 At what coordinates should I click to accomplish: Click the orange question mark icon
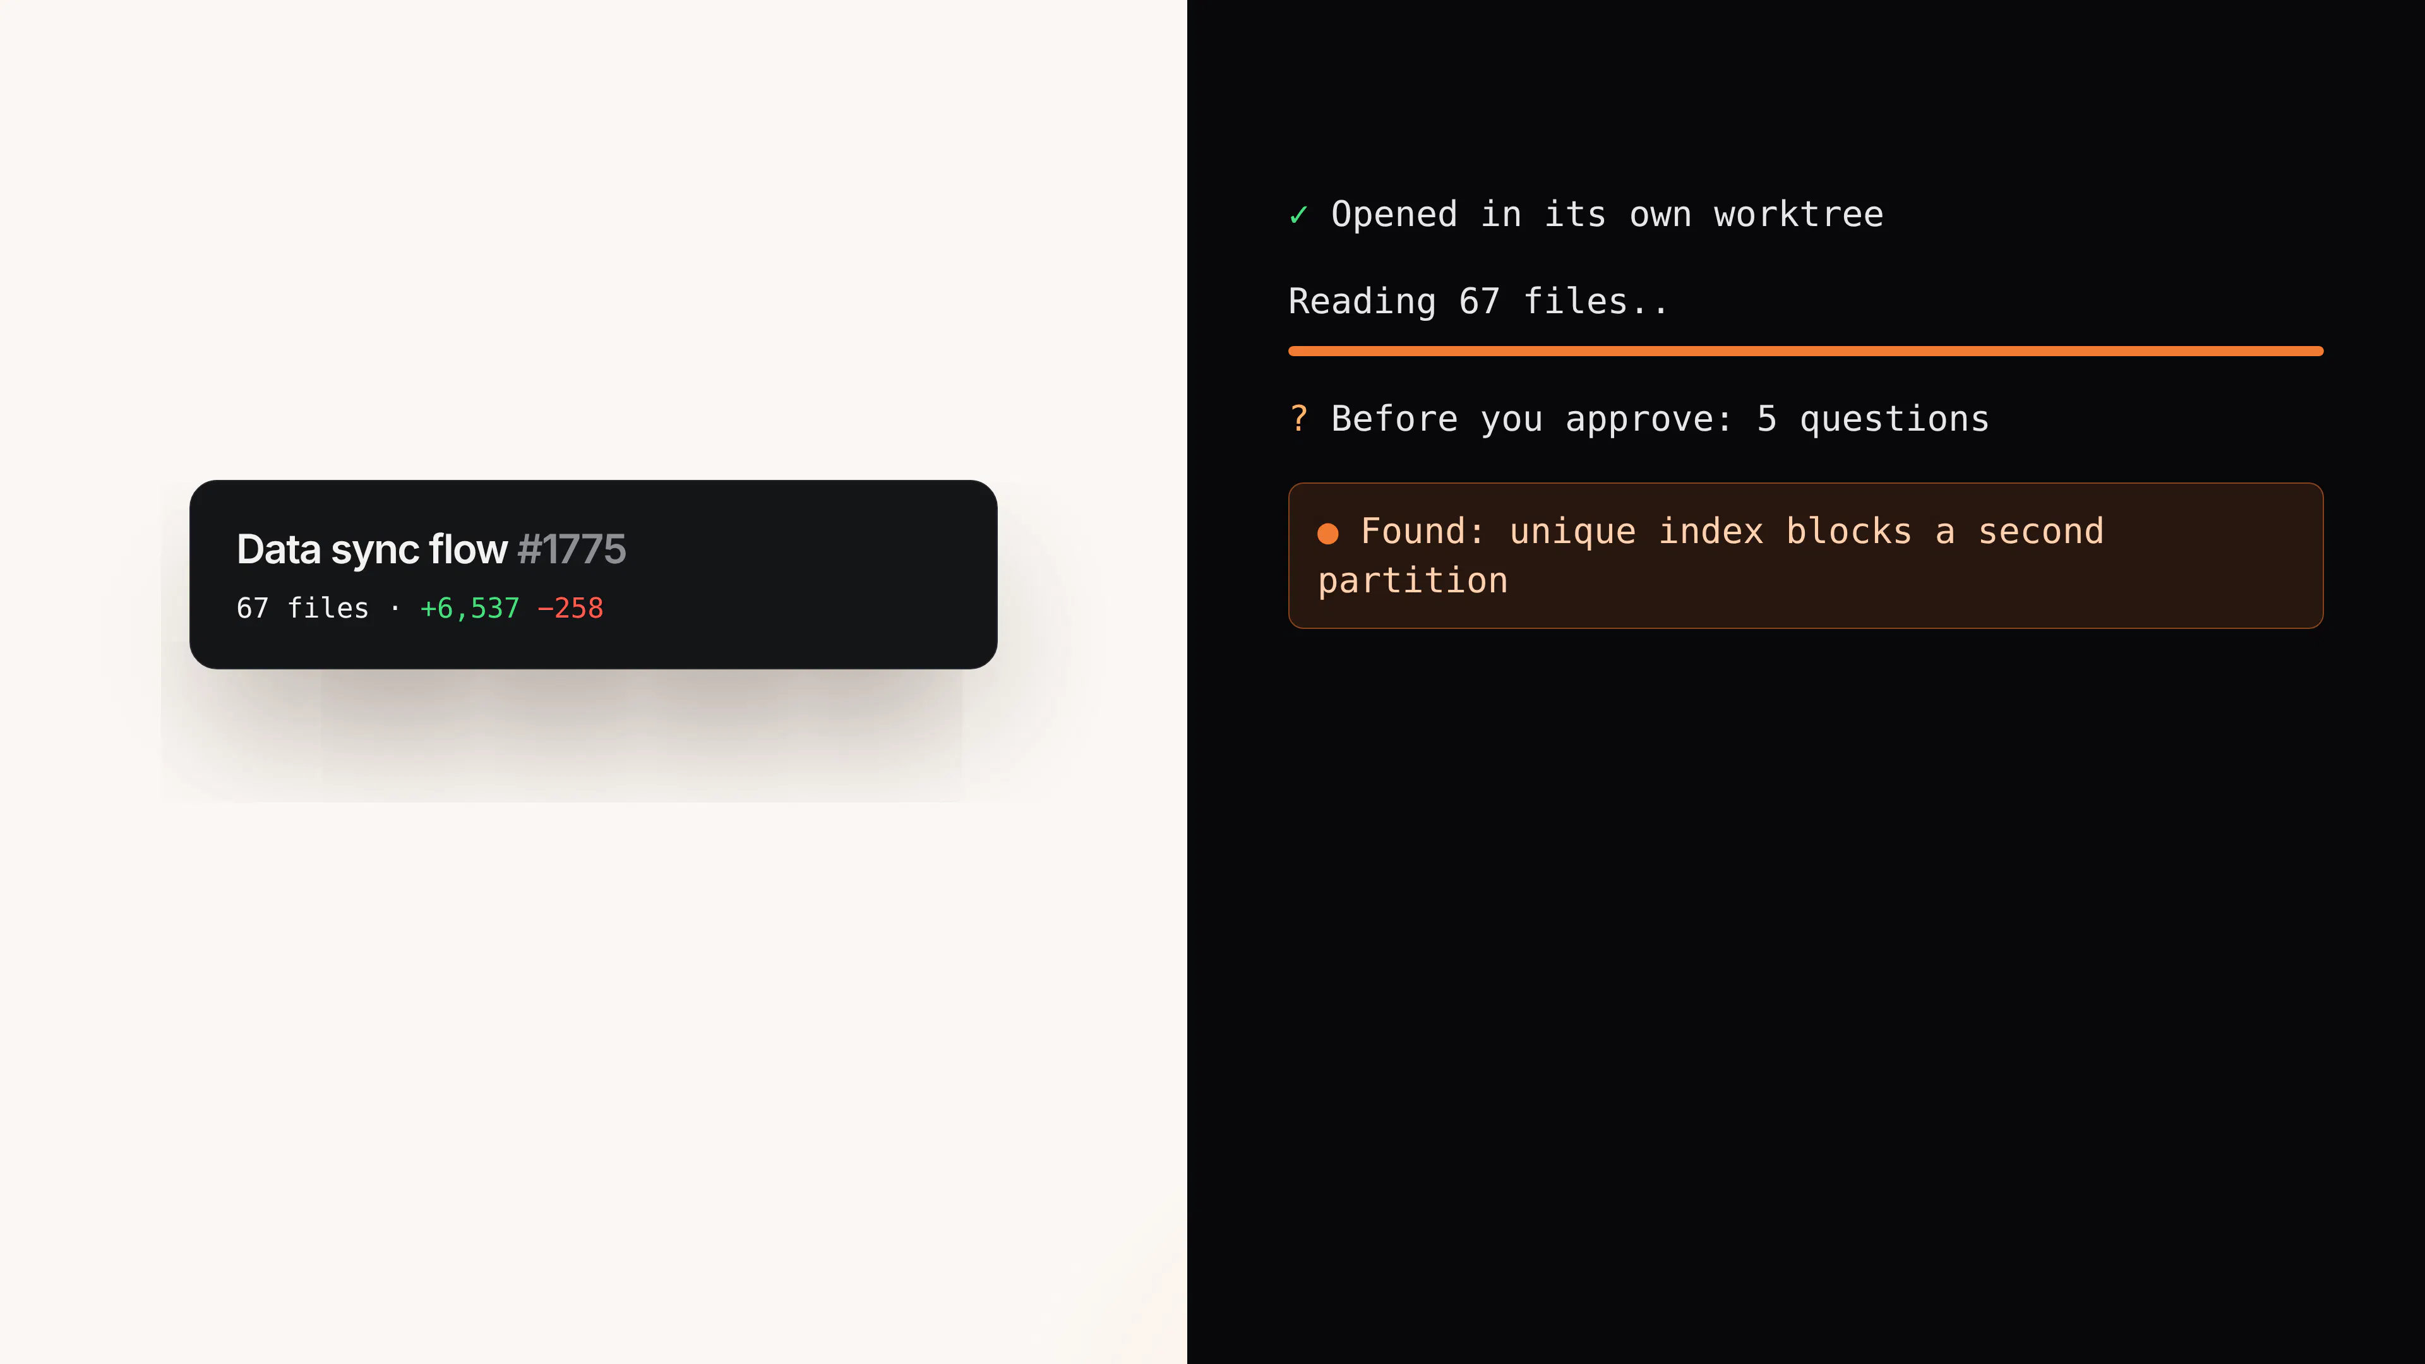1299,418
